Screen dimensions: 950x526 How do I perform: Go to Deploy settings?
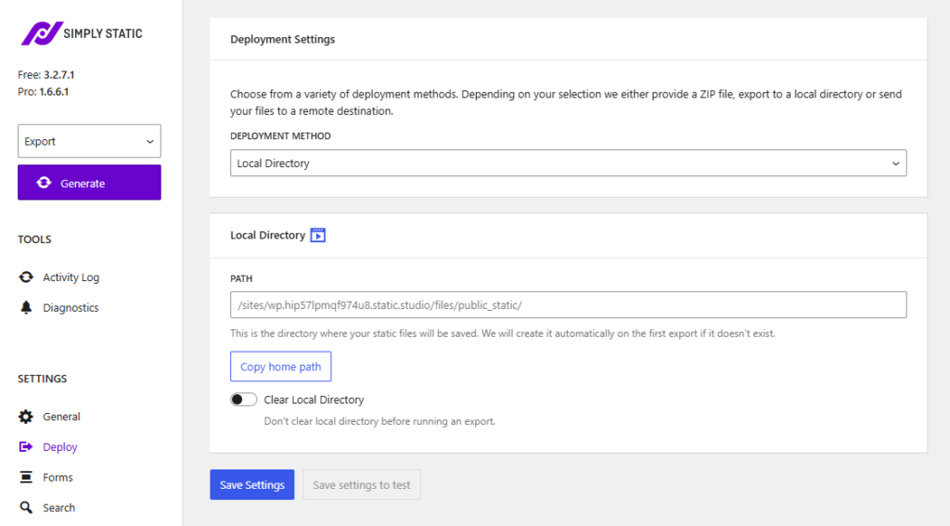[x=60, y=446]
